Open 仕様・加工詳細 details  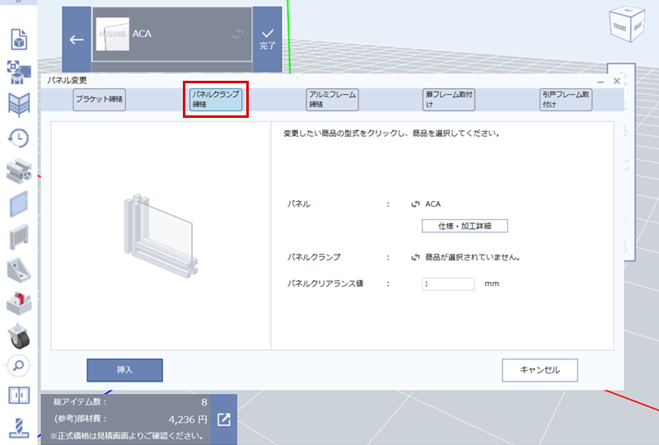point(465,226)
